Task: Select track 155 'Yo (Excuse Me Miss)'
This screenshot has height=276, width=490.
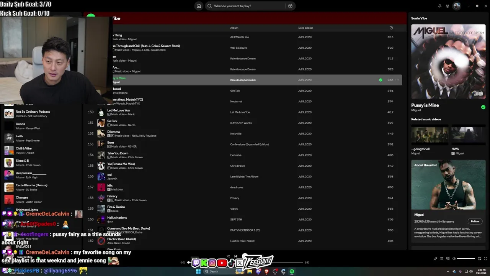Action: (x=245, y=166)
